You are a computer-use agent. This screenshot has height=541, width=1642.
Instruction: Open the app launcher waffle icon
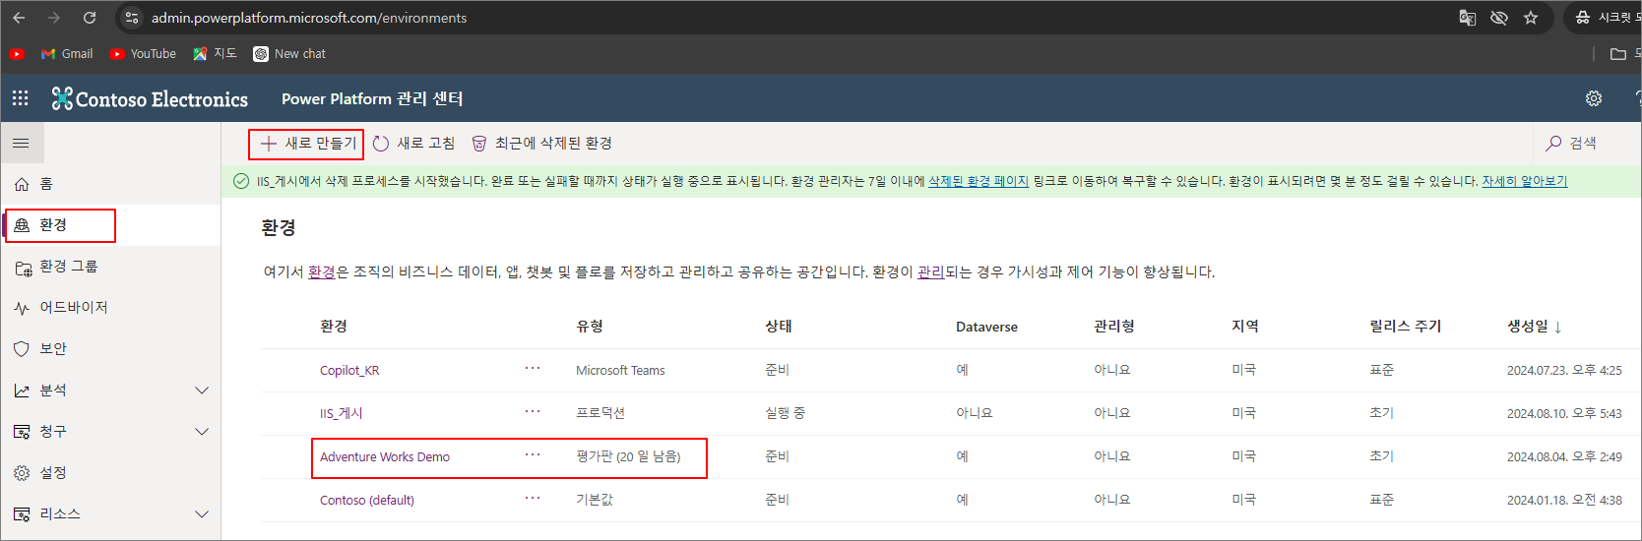21,98
